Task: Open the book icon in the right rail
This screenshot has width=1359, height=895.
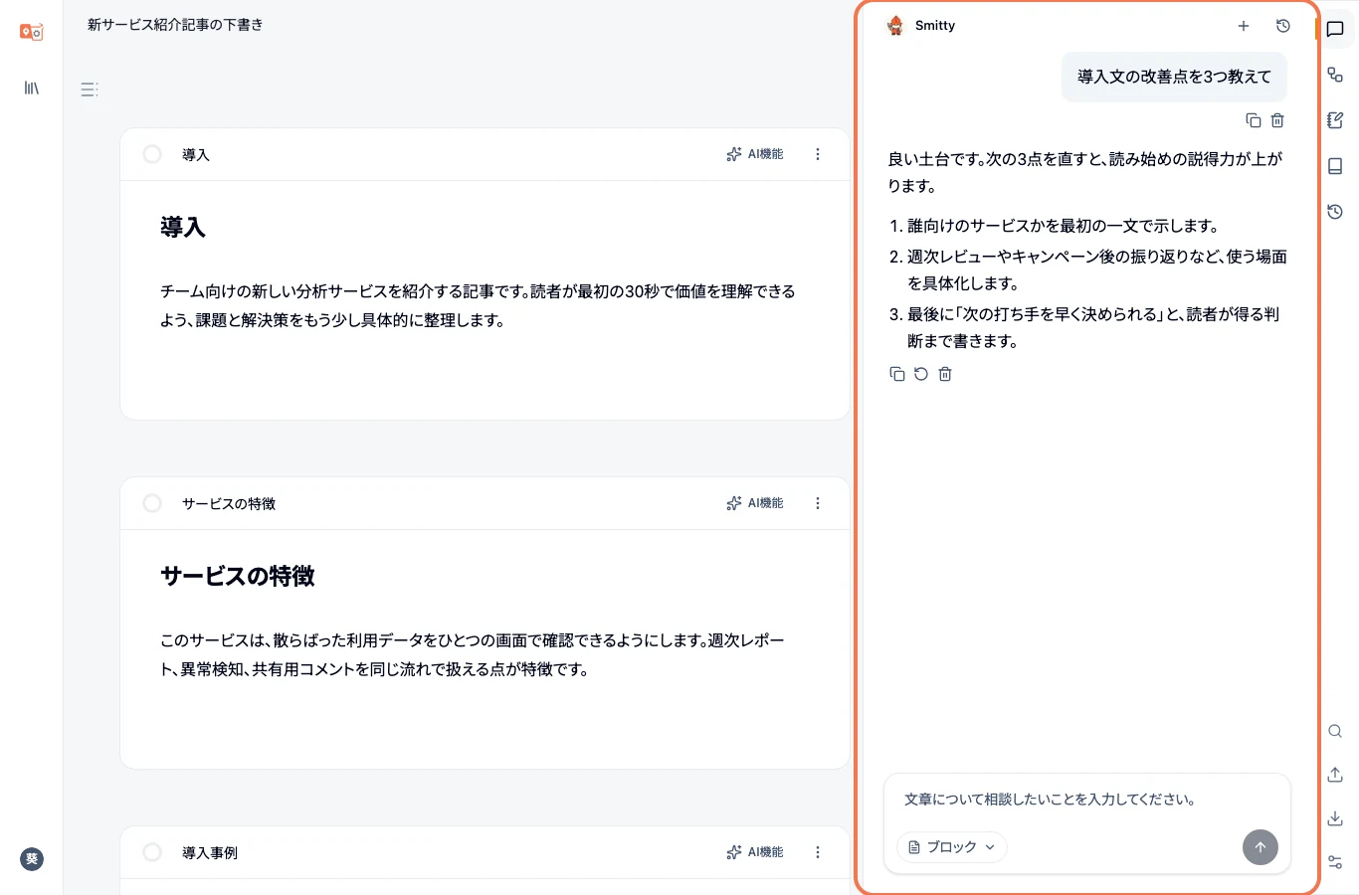Action: click(x=1335, y=166)
